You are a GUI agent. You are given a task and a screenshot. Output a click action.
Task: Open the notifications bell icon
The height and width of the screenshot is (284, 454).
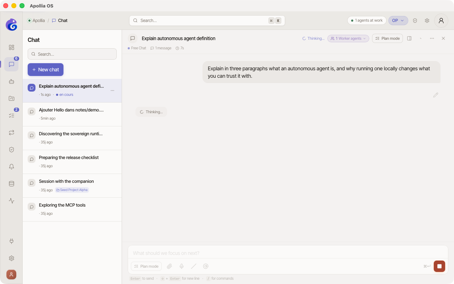pos(11,166)
